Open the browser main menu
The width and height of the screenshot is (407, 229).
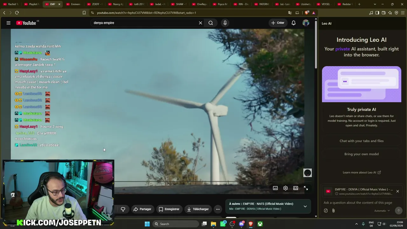403,13
